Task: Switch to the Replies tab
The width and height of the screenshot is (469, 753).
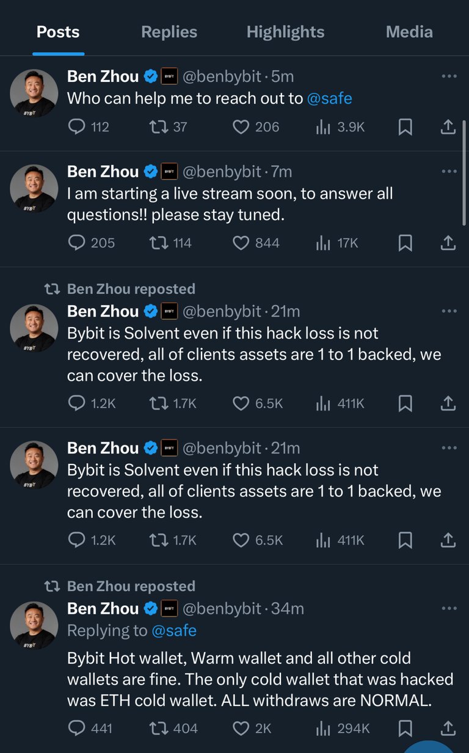Action: [169, 32]
